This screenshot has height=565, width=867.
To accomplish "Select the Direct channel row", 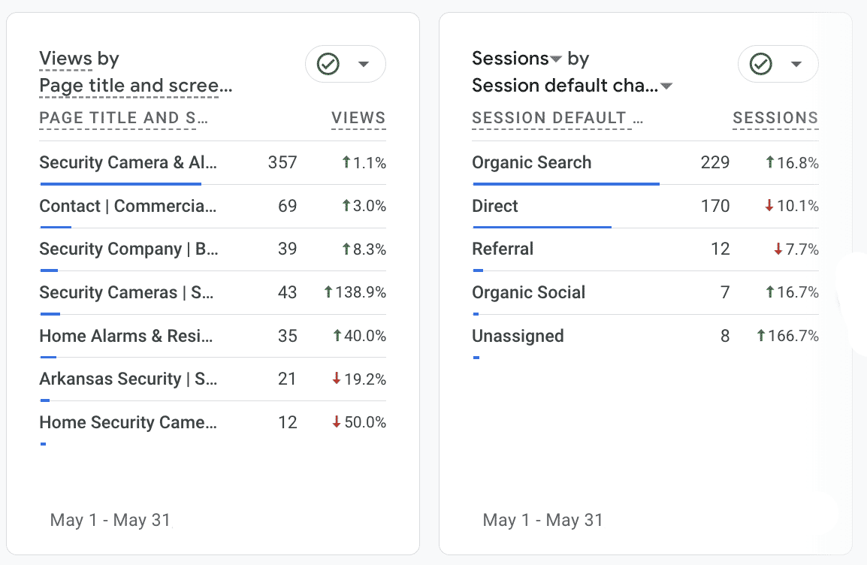I will point(495,206).
